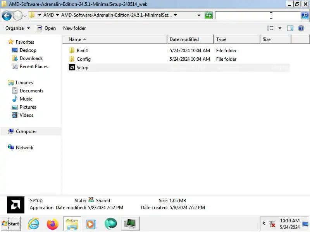Open recent pages dropdown beside Forward arrow
Screen dimensions: 310x232
tap(25, 15)
